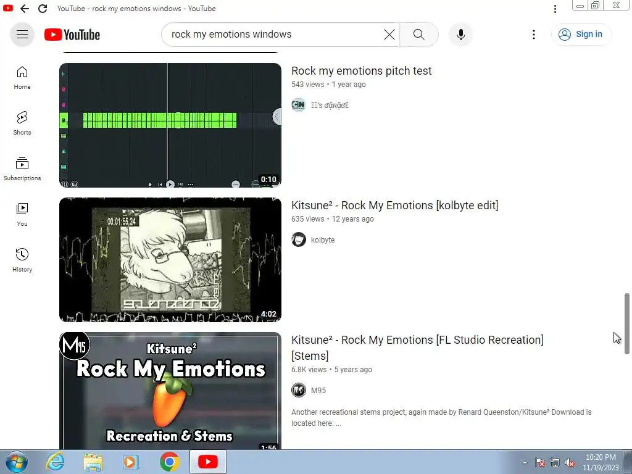The width and height of the screenshot is (632, 474).
Task: Click the taskbar clock showing 10:20 PM
Action: click(601, 462)
